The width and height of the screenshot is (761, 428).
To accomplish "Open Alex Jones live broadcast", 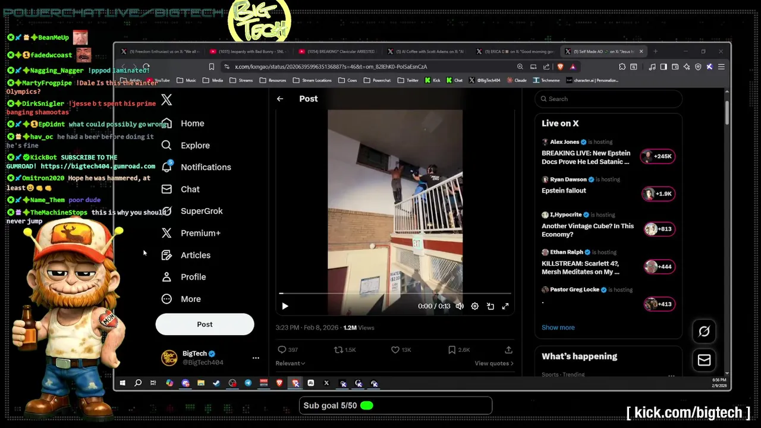I will point(608,152).
